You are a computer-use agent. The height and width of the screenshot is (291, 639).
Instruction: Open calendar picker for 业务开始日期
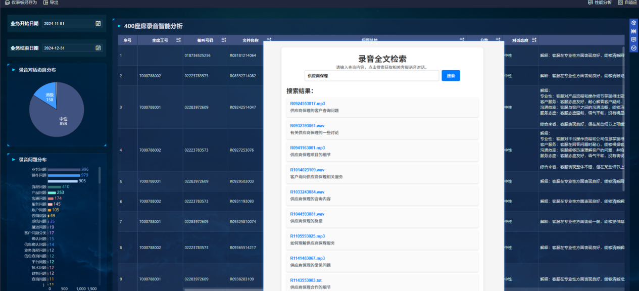(98, 23)
